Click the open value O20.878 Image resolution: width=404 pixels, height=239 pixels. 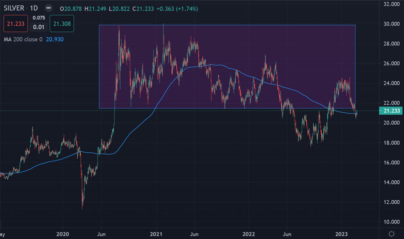[x=71, y=9]
